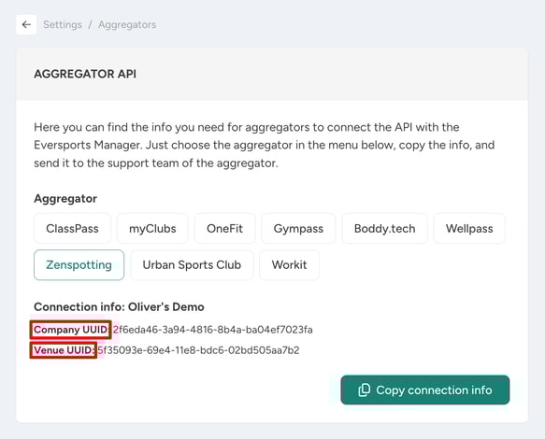Click the Copy connection info button
This screenshot has width=545, height=439.
425,390
